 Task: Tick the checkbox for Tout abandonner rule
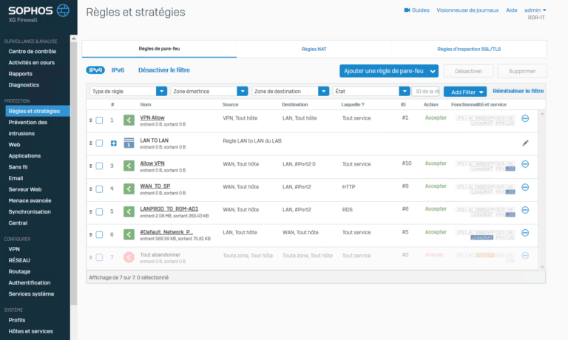(x=99, y=257)
